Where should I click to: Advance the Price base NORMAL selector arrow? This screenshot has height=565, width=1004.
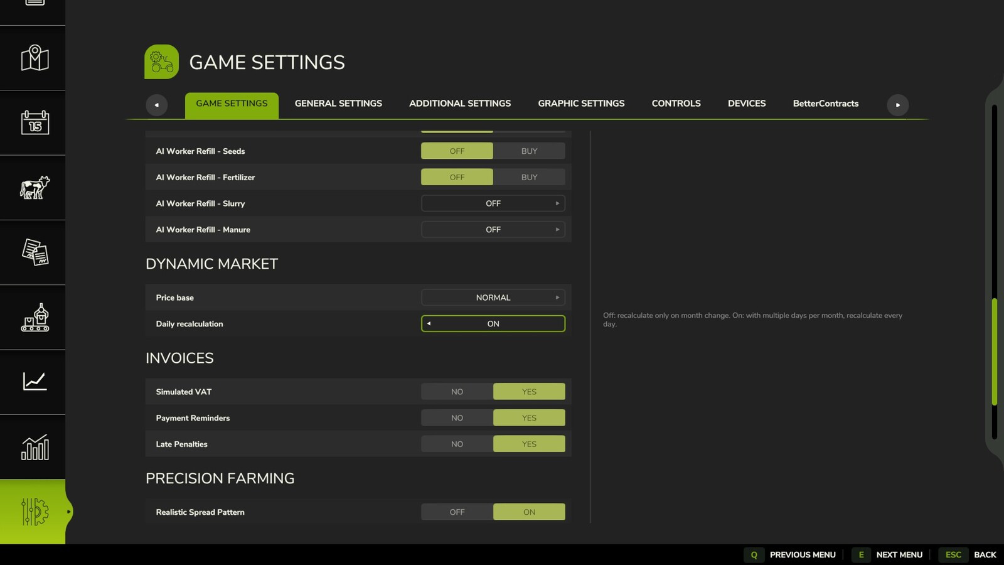point(557,298)
